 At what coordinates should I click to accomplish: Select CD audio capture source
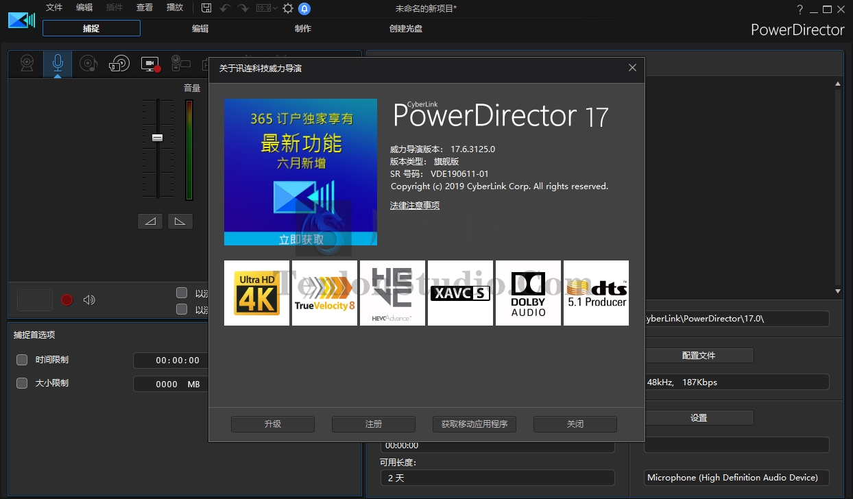point(88,64)
